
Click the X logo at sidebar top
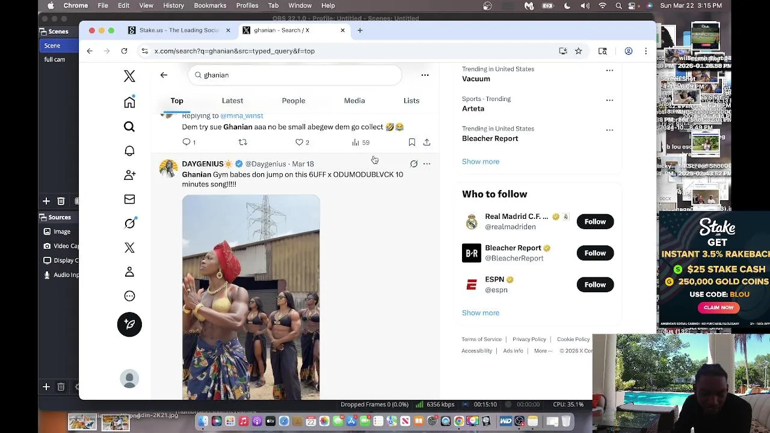[129, 76]
